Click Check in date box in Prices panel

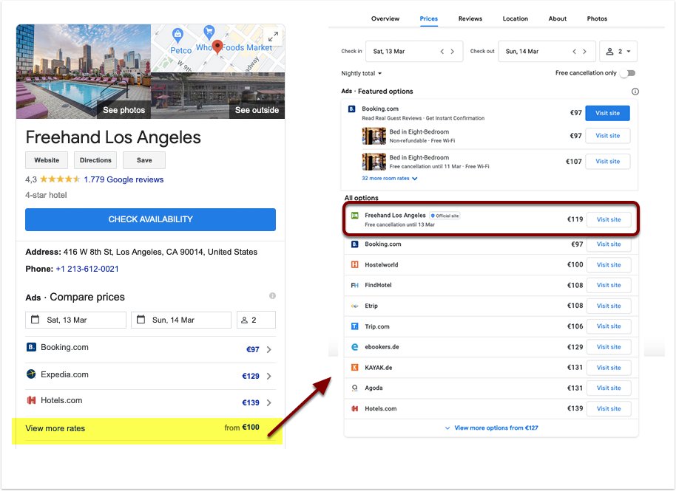(x=414, y=51)
